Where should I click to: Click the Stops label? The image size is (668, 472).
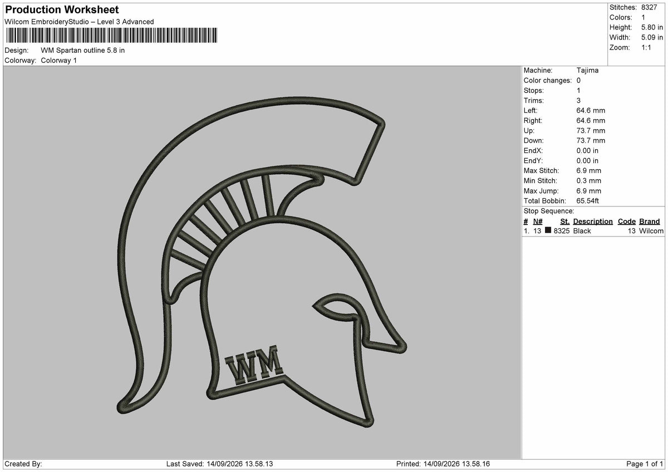[534, 91]
